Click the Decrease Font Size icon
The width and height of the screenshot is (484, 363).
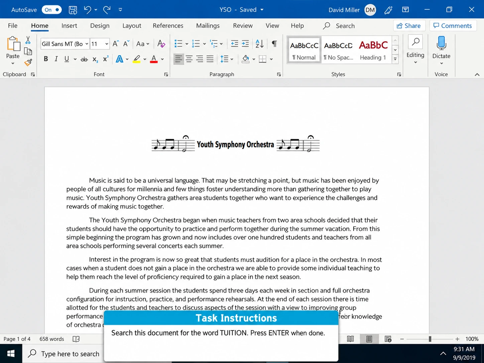pyautogui.click(x=126, y=44)
